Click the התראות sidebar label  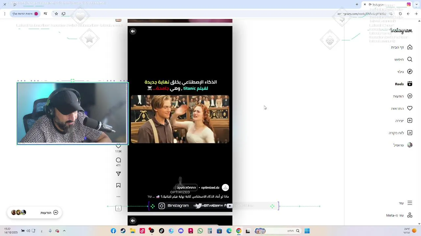[397, 108]
